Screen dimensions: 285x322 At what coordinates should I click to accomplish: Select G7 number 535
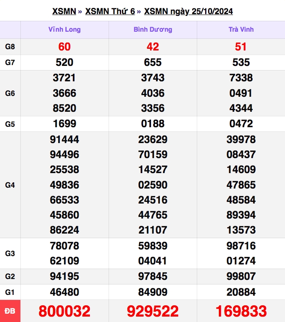241,62
